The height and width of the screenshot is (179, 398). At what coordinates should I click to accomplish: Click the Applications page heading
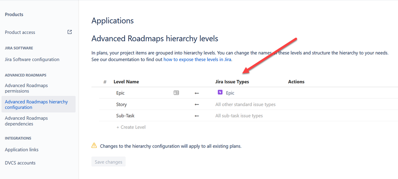tap(112, 21)
